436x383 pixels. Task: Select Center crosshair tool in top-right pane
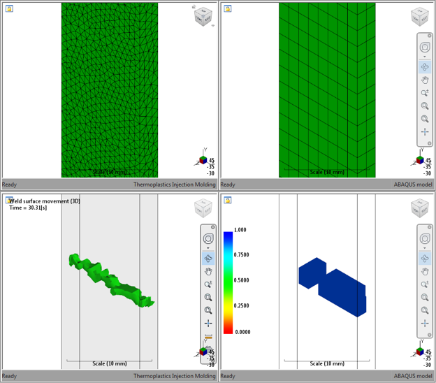tap(425, 132)
